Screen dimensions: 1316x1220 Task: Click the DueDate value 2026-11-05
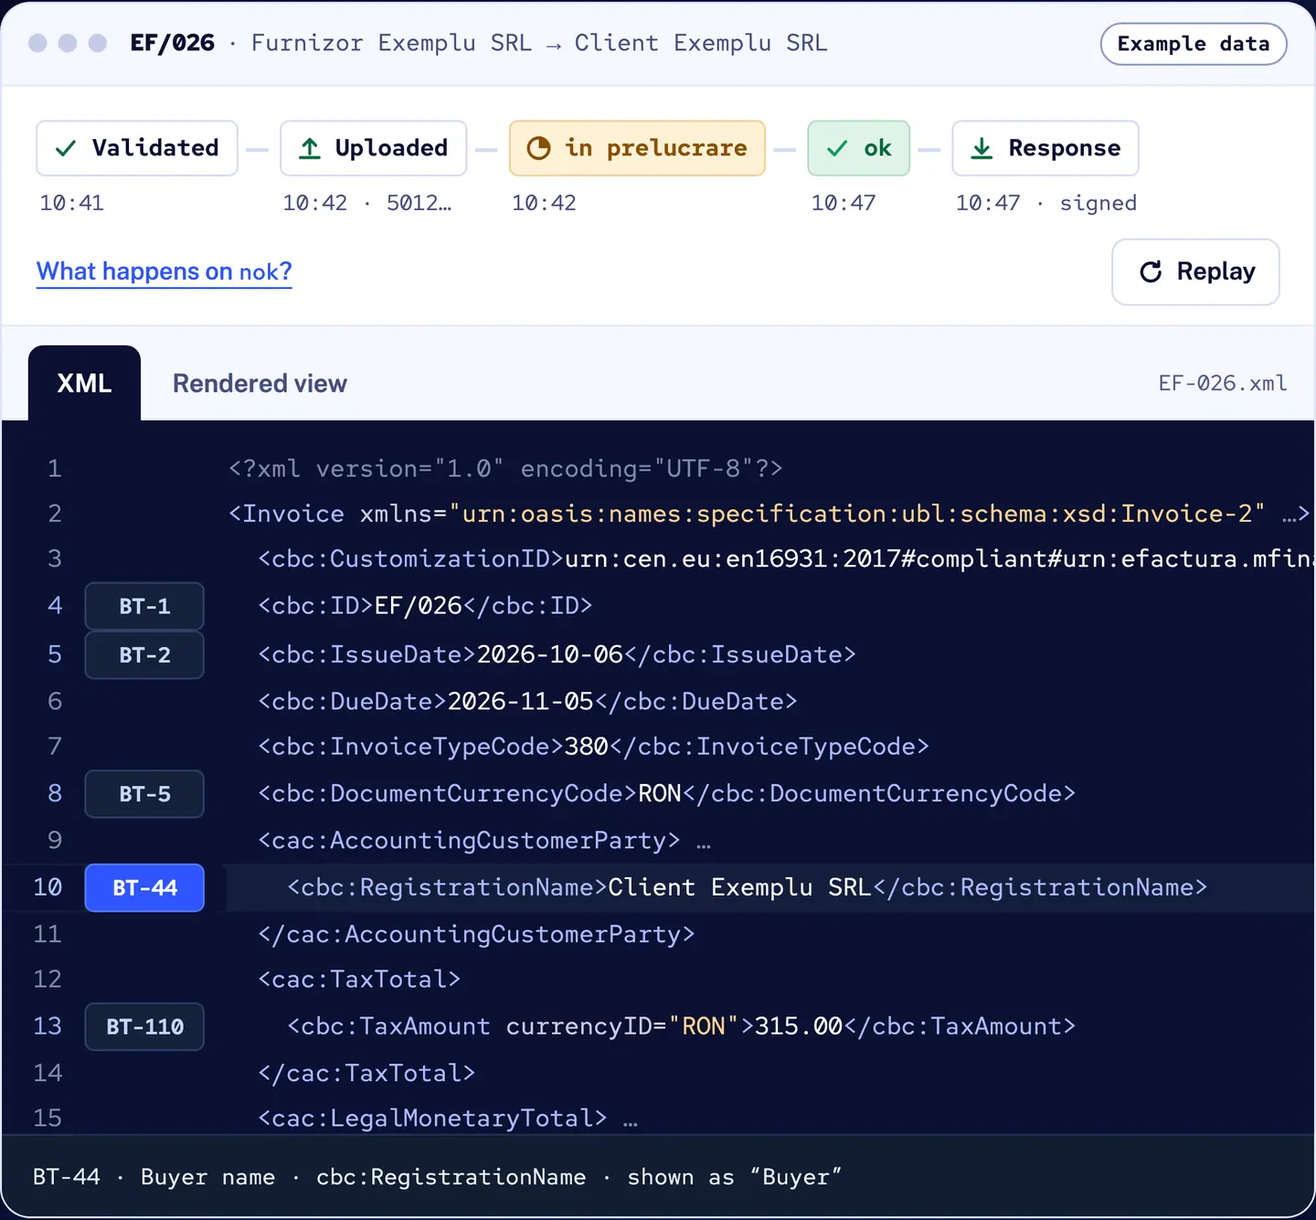pos(521,701)
